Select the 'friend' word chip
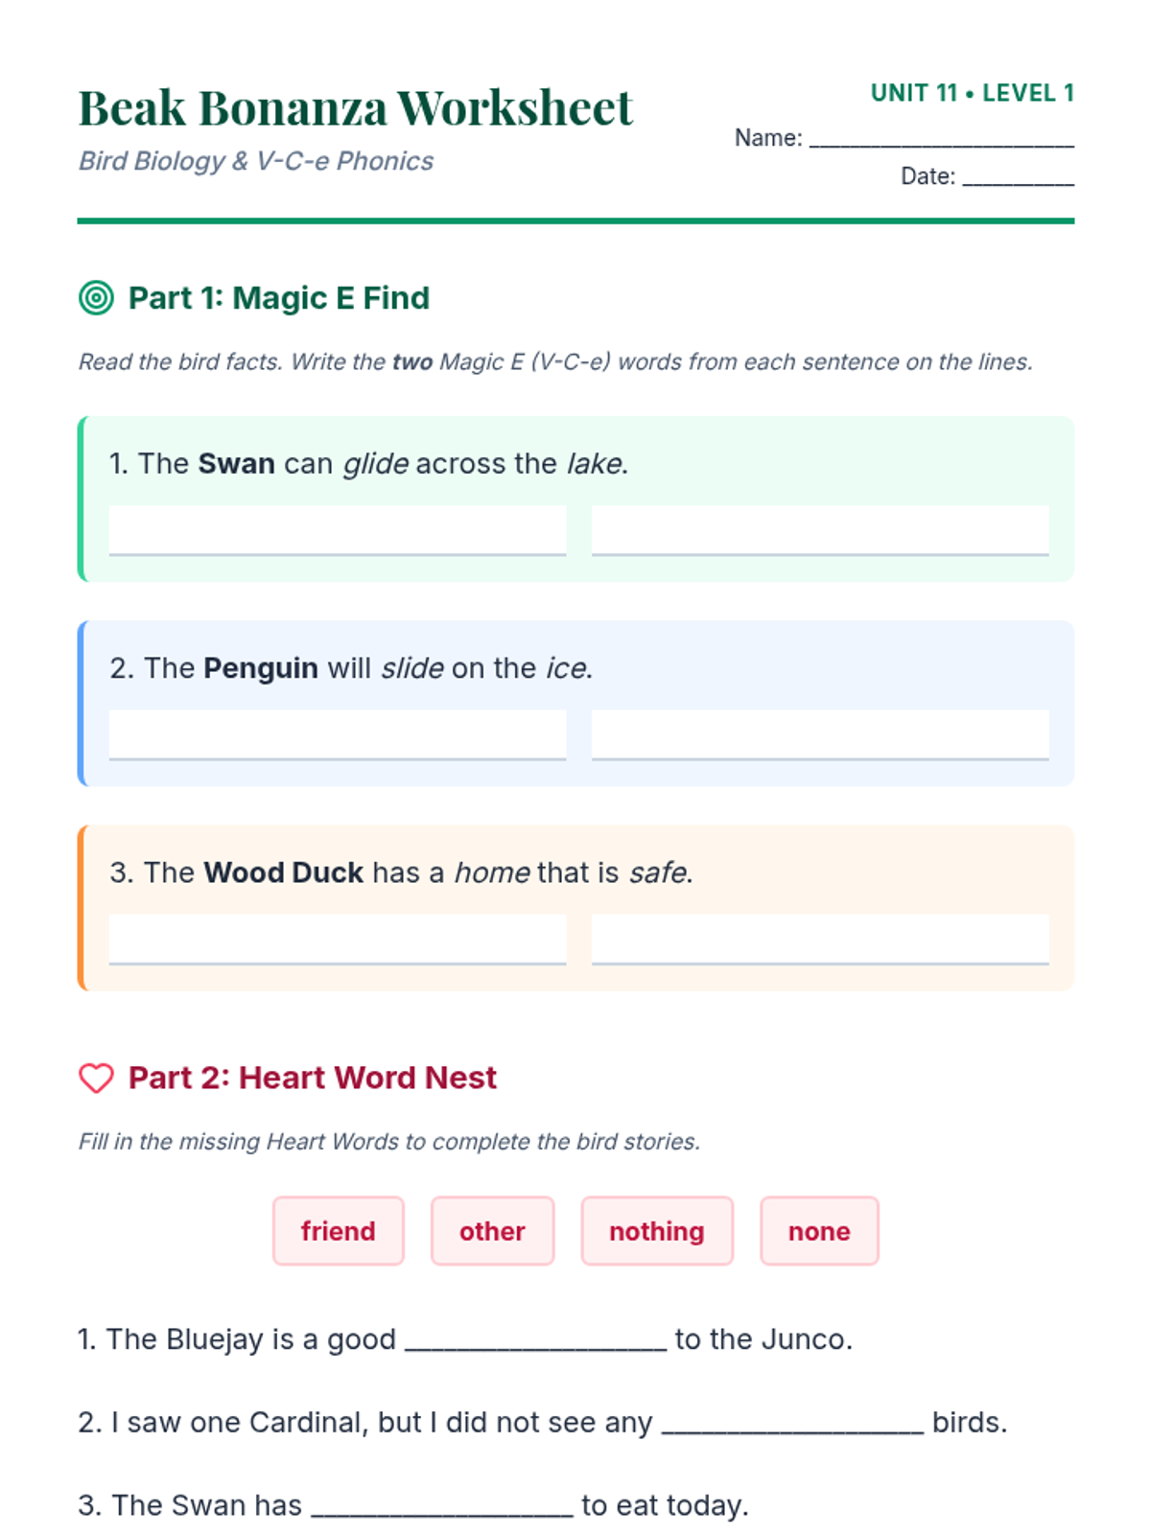The height and width of the screenshot is (1534, 1151). (338, 1231)
